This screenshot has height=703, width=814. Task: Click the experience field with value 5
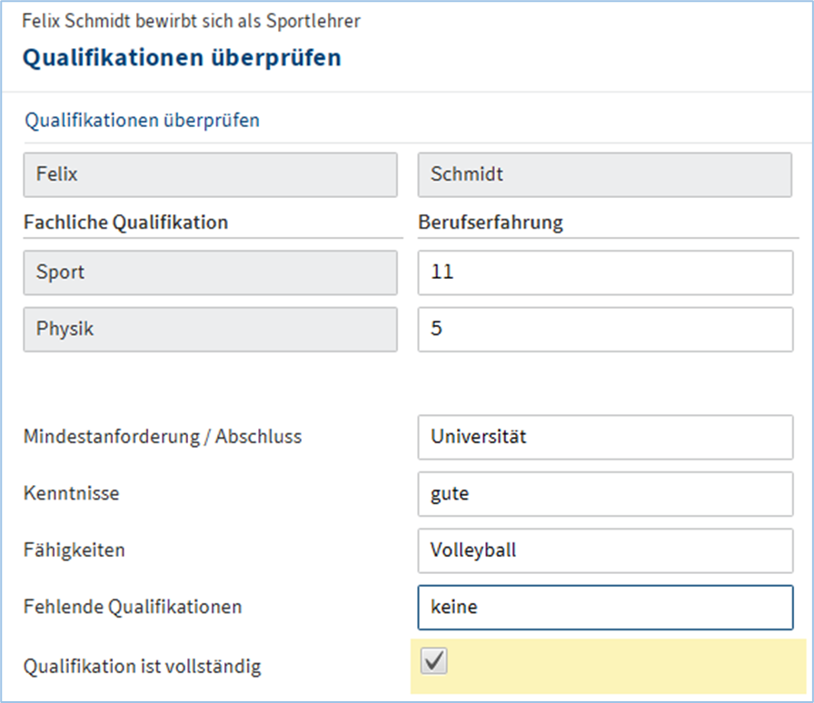pos(604,329)
